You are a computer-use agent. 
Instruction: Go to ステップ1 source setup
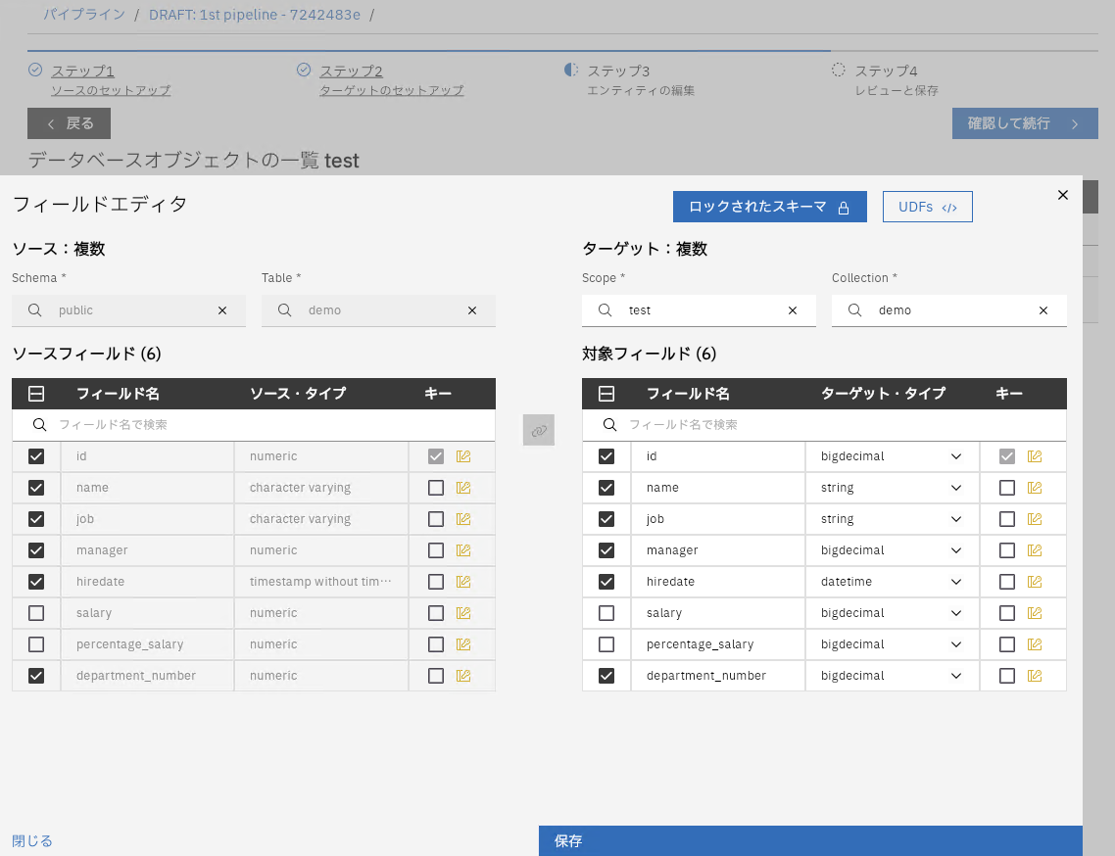(x=82, y=71)
